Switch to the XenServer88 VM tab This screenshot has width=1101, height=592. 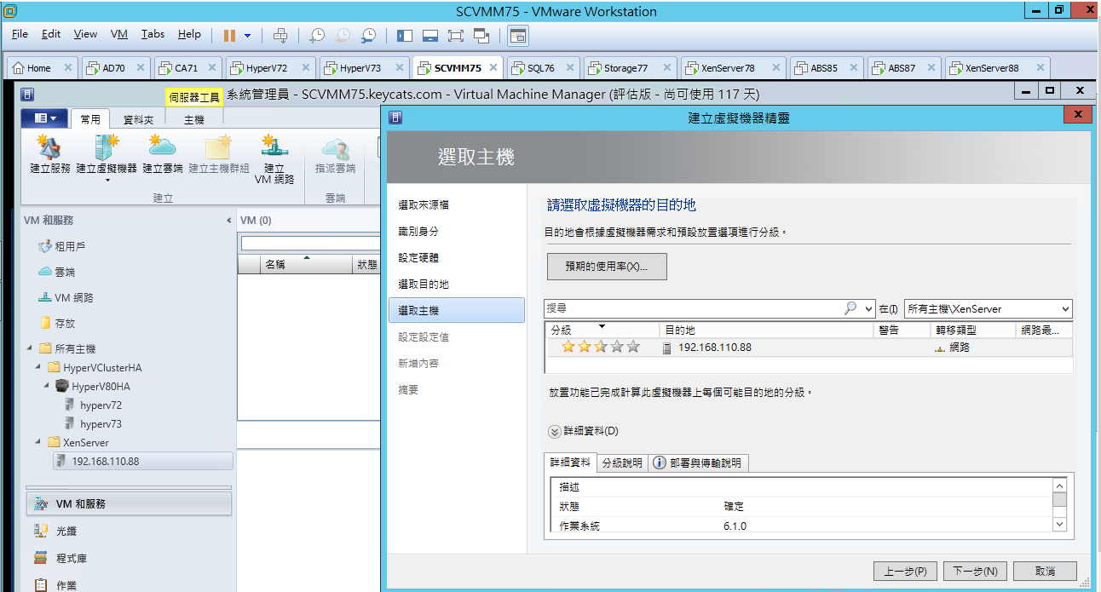[x=991, y=68]
